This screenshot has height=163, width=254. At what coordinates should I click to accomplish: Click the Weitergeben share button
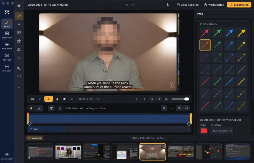[214, 5]
